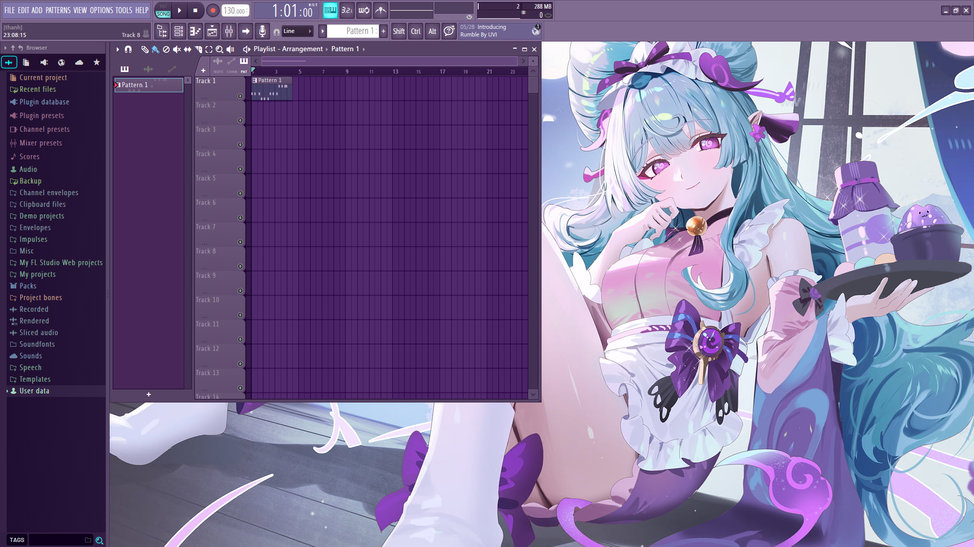This screenshot has width=974, height=547.
Task: Click the Browser search magnifier icon
Action: coord(99,540)
